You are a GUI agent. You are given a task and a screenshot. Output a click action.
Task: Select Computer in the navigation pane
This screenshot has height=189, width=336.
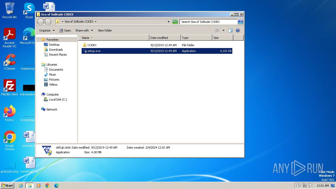pyautogui.click(x=52, y=94)
